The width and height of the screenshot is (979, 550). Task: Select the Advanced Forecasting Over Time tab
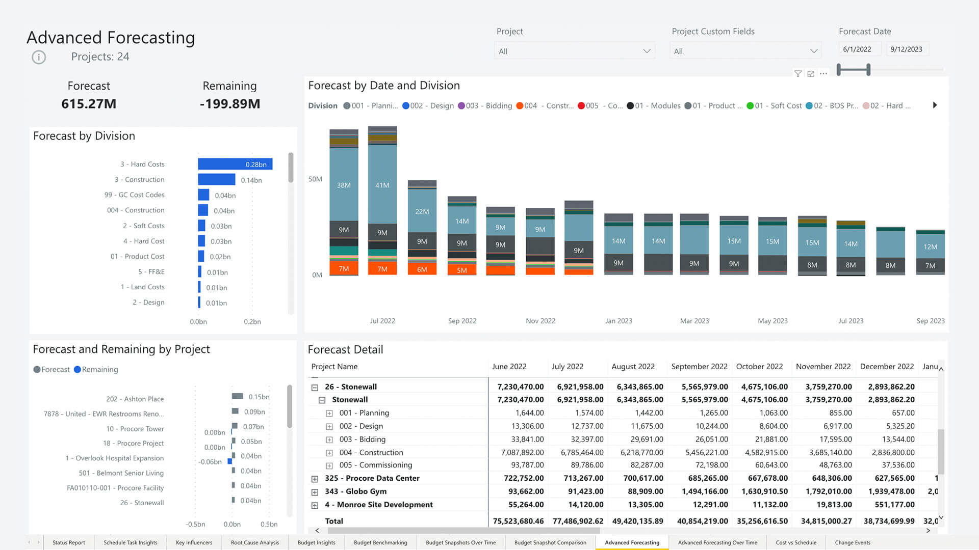click(x=716, y=542)
